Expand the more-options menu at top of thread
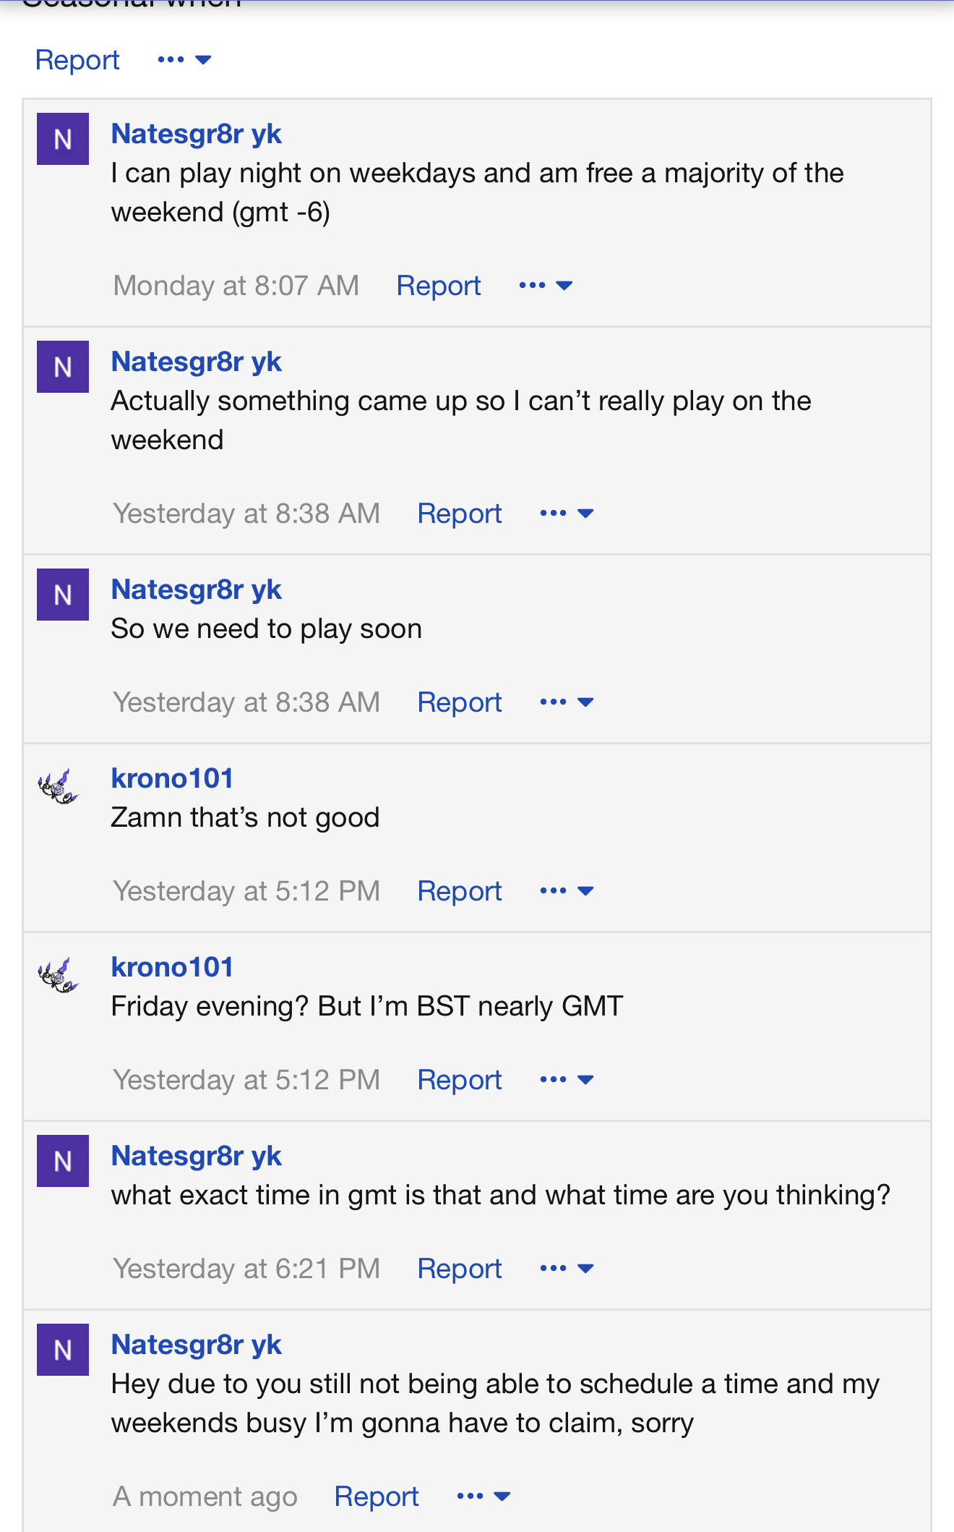954x1532 pixels. coord(184,59)
